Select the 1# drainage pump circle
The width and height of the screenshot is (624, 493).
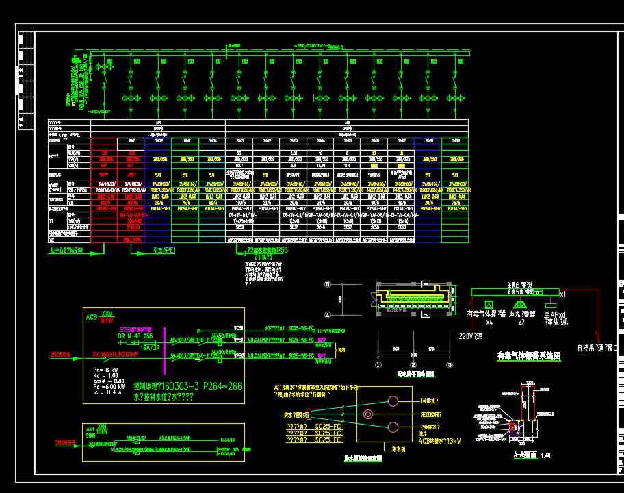coord(393,401)
